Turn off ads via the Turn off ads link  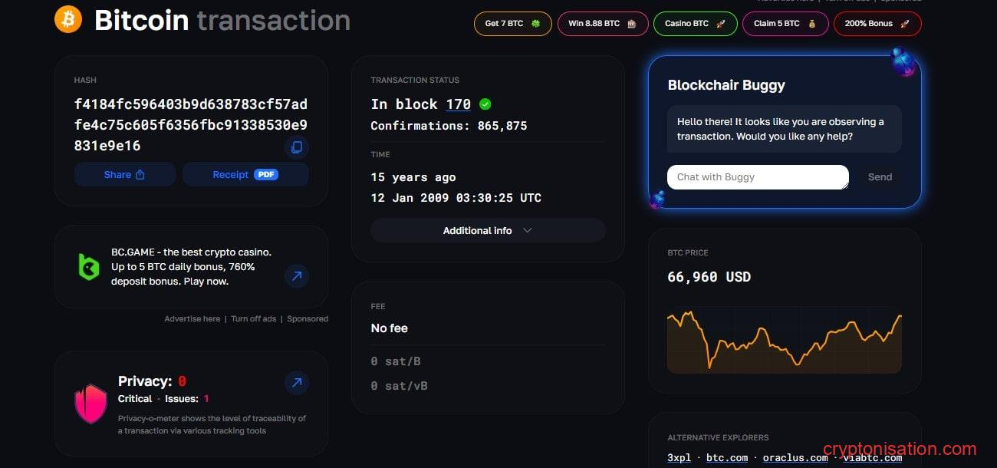coord(254,318)
